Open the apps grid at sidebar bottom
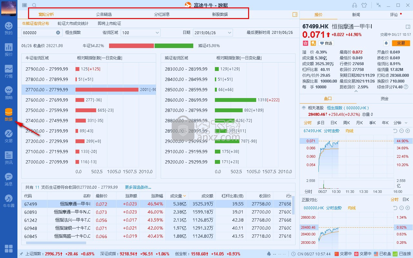Screen dimensions: 413x258 [9, 249]
